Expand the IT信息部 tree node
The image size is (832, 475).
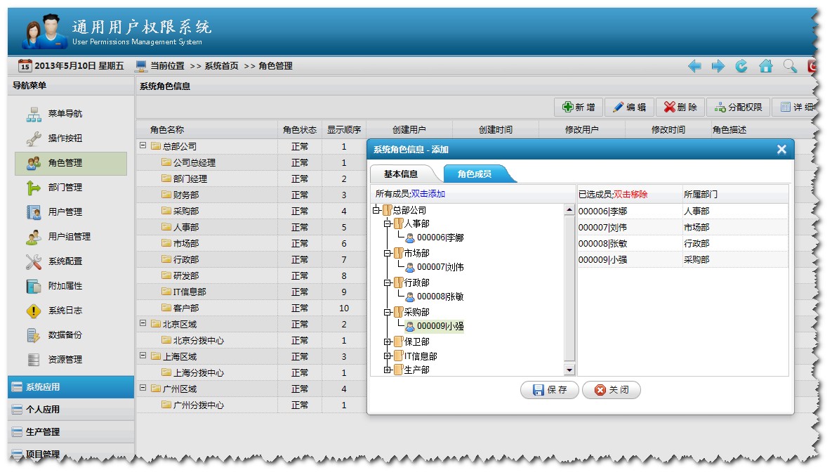tap(387, 354)
